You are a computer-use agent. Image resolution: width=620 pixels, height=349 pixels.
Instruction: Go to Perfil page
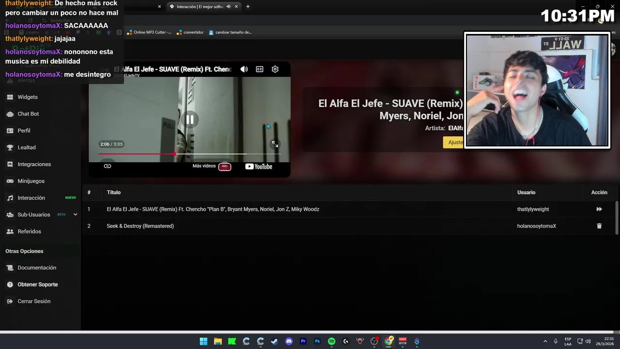click(24, 131)
